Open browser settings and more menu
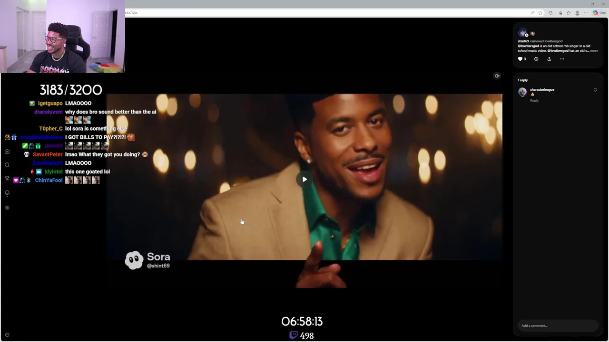 tap(586, 13)
